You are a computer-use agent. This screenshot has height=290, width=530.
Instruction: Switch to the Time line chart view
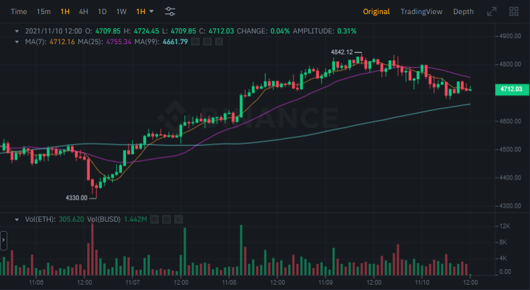click(x=19, y=11)
